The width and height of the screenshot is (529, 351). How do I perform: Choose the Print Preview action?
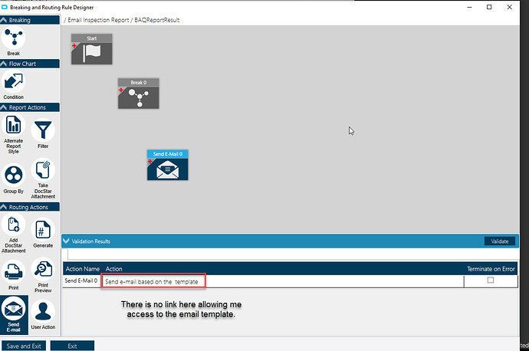43,270
